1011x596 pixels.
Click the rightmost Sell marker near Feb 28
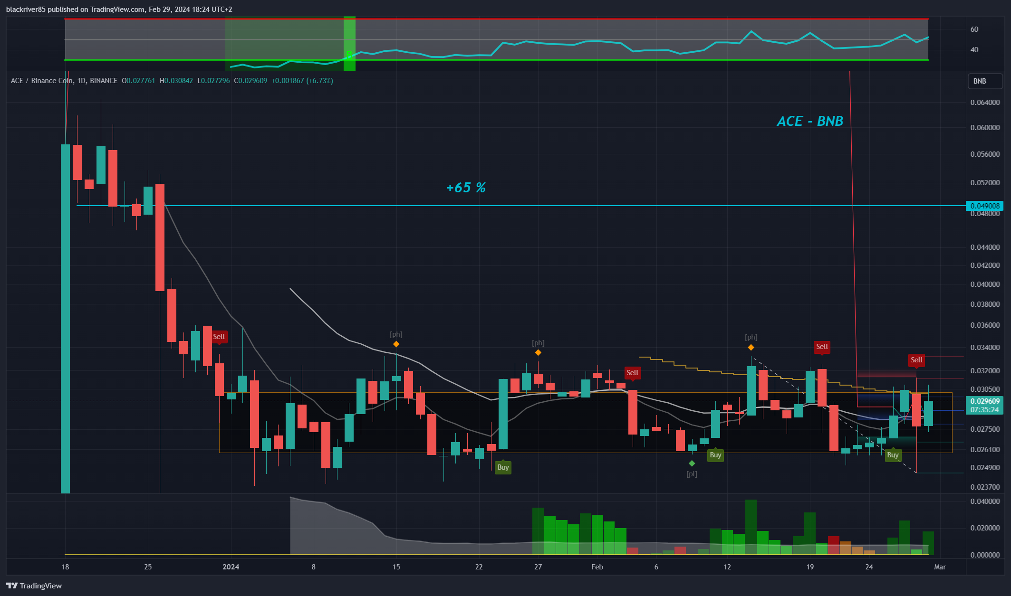pyautogui.click(x=916, y=360)
